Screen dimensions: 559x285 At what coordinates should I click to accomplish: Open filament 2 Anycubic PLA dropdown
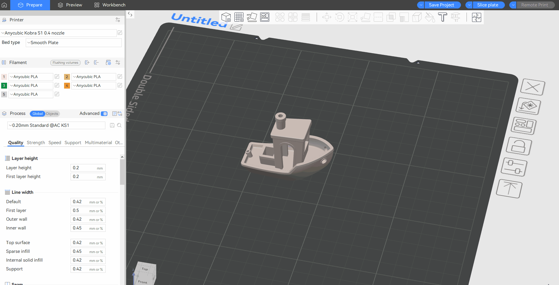[x=94, y=77]
